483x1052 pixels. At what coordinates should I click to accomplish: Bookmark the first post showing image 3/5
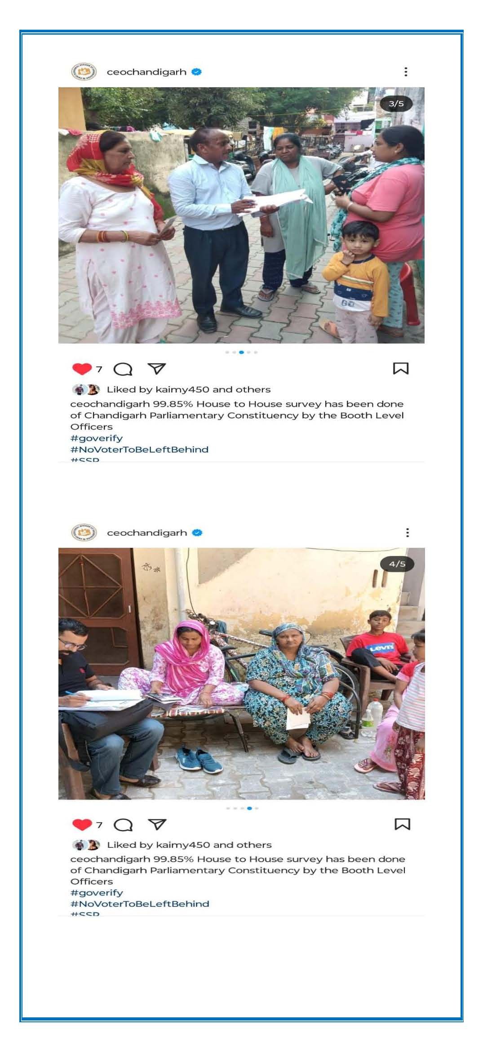pos(401,369)
